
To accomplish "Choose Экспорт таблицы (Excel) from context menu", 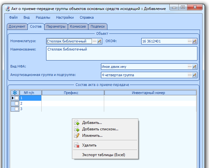I will point(105,155).
